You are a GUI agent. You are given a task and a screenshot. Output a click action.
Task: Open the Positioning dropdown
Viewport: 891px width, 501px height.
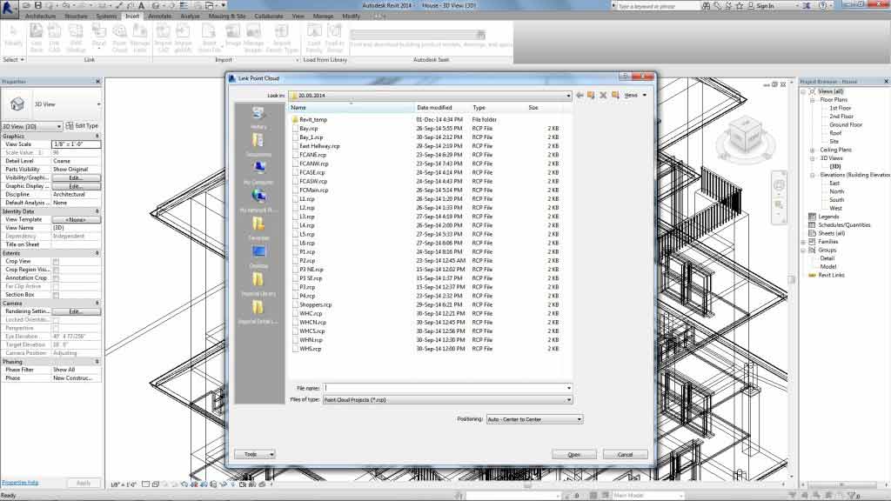click(579, 419)
